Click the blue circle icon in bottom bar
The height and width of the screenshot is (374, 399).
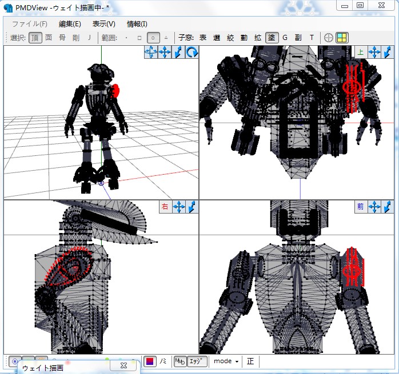tap(14, 361)
